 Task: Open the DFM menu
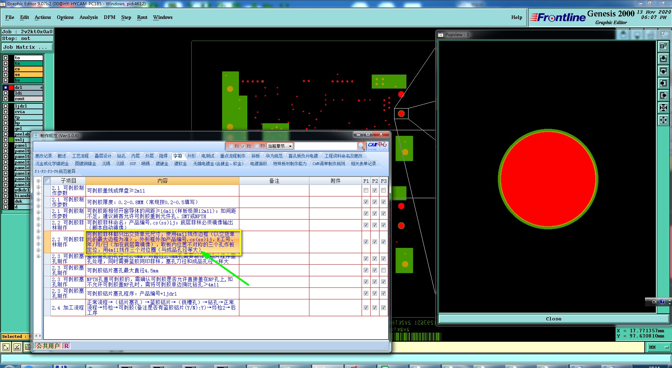pos(110,17)
